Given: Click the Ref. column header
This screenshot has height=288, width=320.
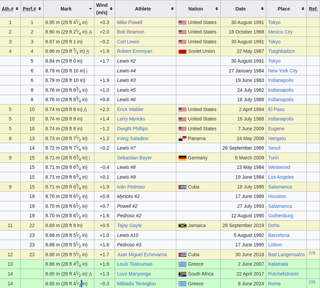Looking at the screenshot, I should [x=313, y=9].
